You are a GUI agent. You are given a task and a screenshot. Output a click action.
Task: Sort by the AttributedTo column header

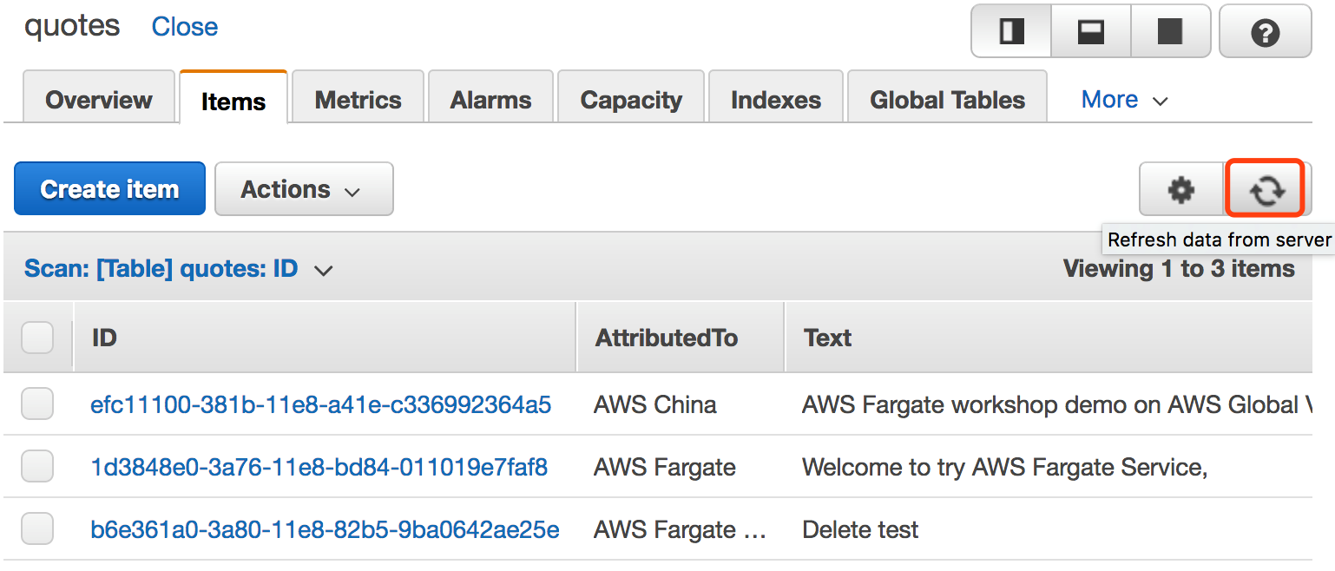click(x=666, y=338)
